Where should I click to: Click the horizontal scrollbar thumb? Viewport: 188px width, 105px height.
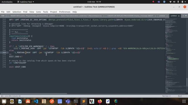pos(34,94)
